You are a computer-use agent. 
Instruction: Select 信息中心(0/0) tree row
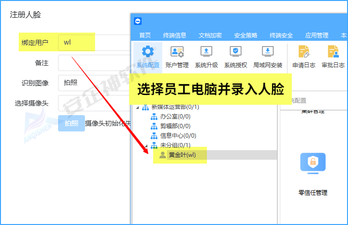178,136
